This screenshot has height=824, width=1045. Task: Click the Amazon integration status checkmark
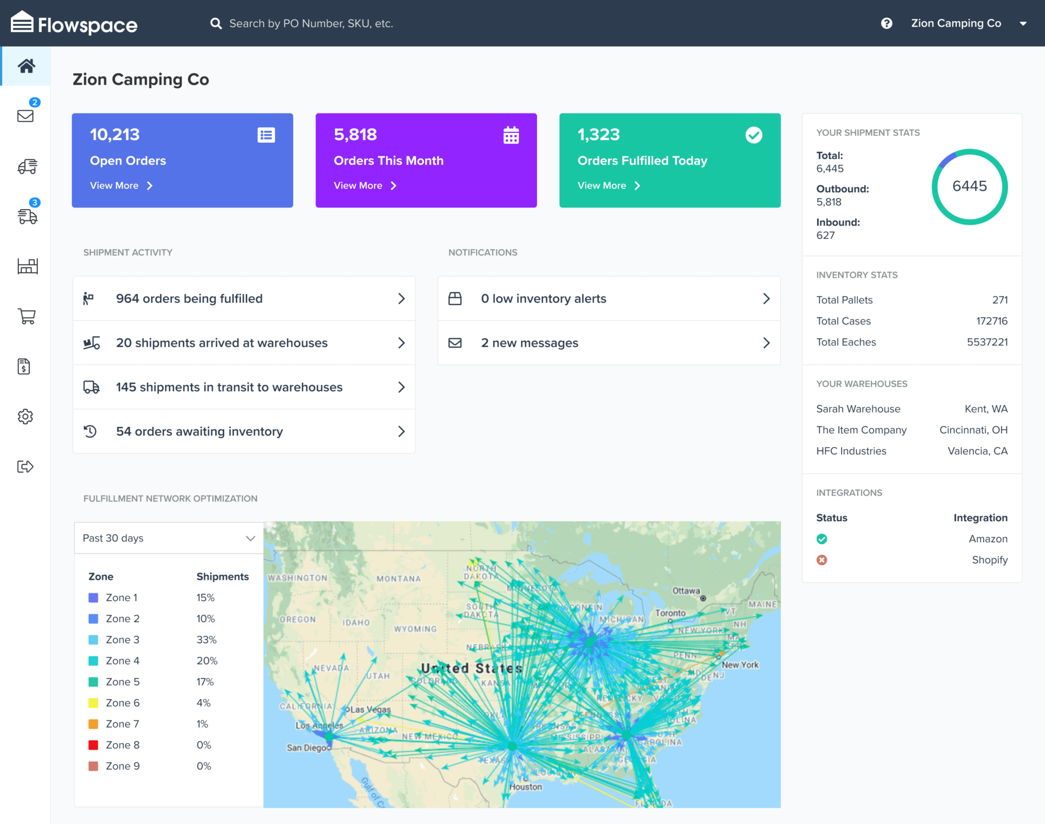(822, 539)
